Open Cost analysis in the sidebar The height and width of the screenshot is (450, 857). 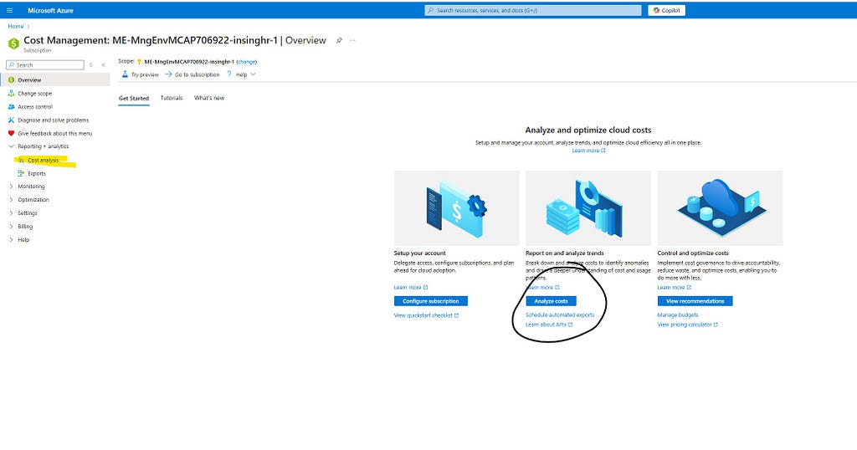click(44, 160)
